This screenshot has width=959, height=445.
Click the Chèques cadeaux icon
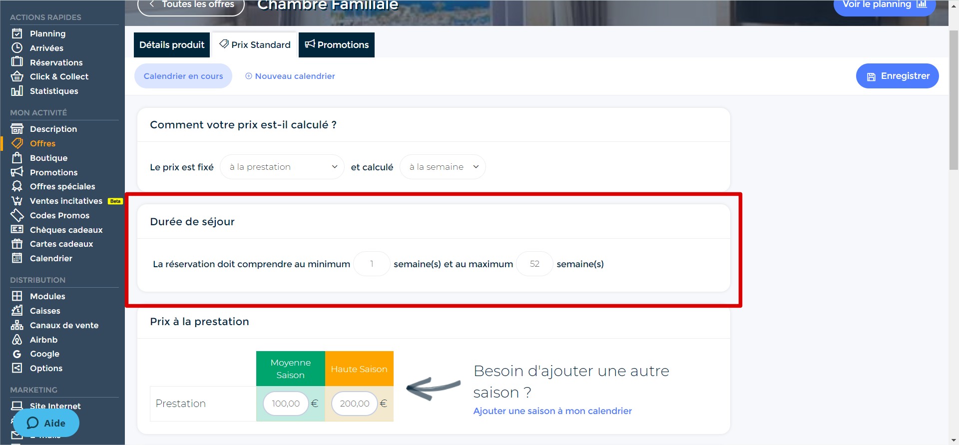tap(17, 229)
